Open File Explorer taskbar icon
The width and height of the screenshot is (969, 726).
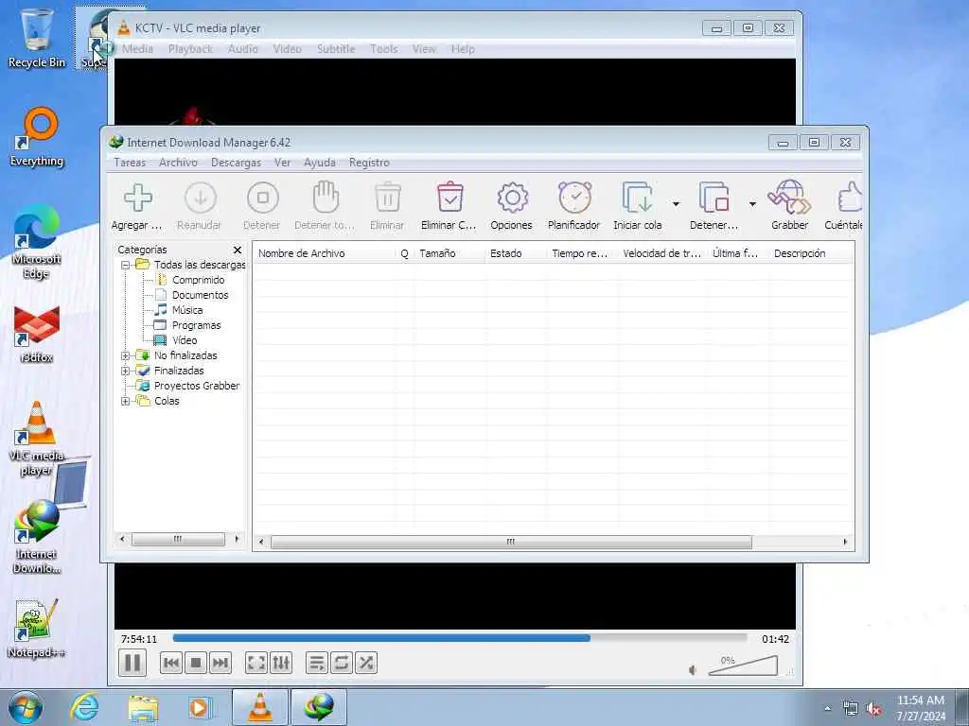[x=143, y=707]
